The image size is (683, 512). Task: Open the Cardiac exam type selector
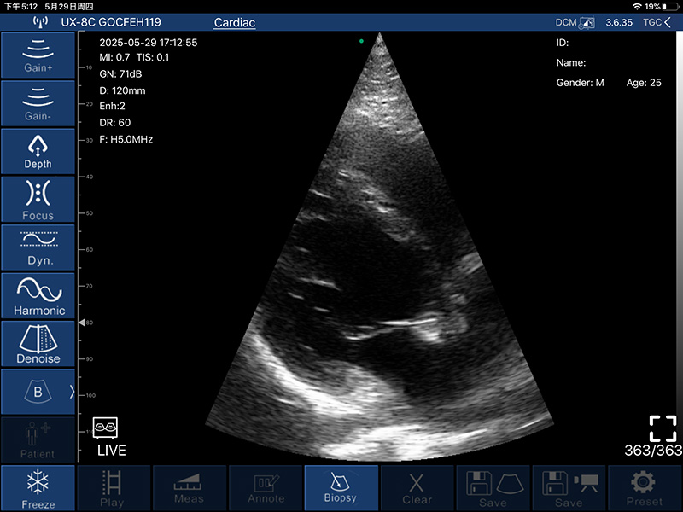[234, 22]
